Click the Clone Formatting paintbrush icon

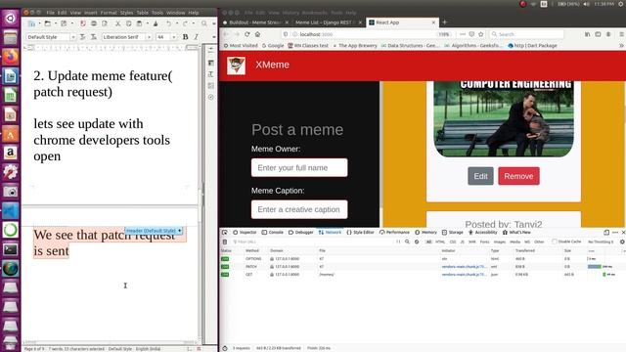point(156,23)
